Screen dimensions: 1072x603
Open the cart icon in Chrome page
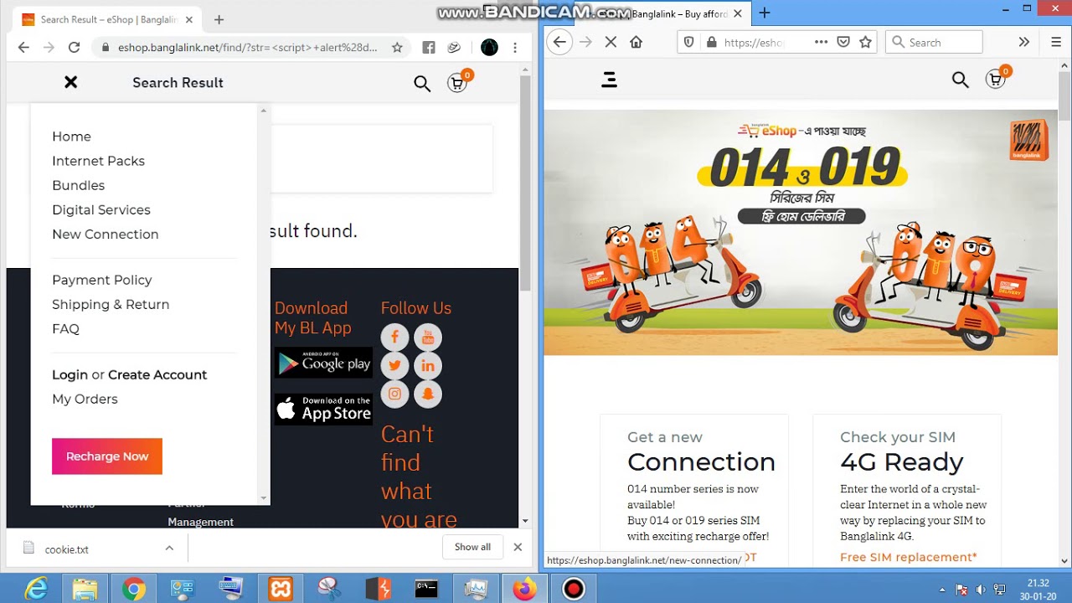(x=457, y=83)
